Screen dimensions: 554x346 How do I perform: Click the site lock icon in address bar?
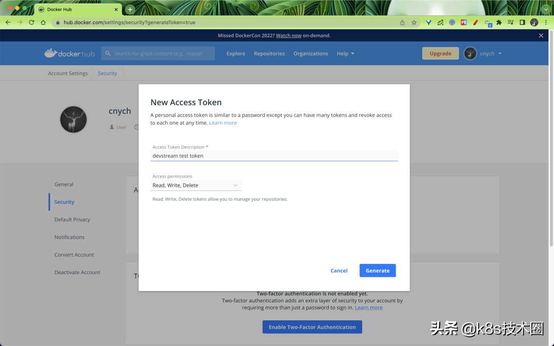click(57, 22)
